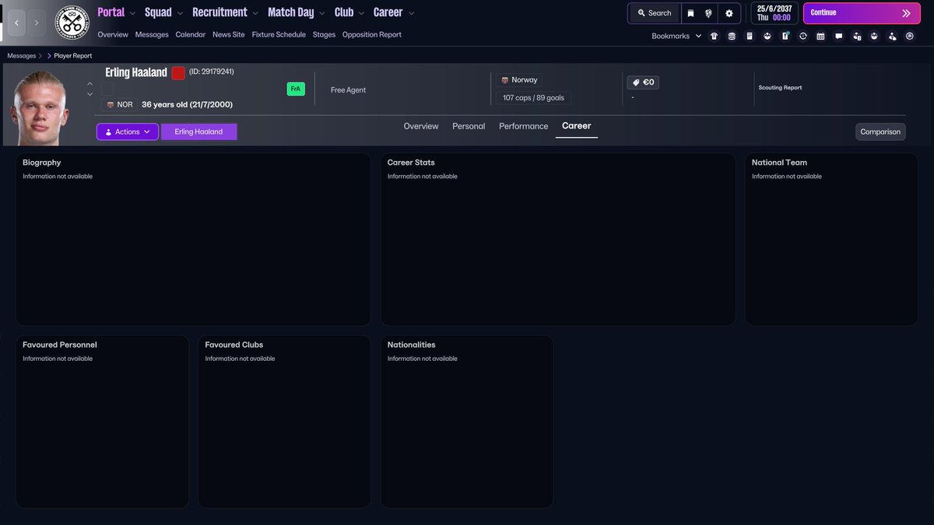Open News Site in the submenu
This screenshot has height=525, width=934.
coord(229,35)
